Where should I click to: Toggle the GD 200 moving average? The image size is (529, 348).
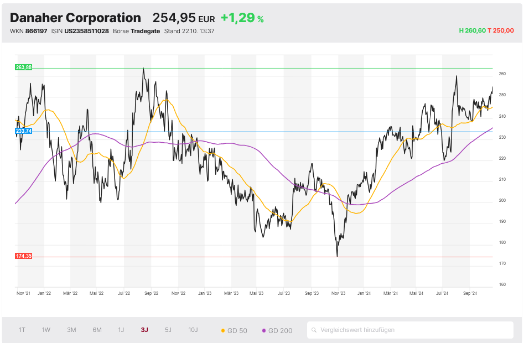tap(277, 331)
